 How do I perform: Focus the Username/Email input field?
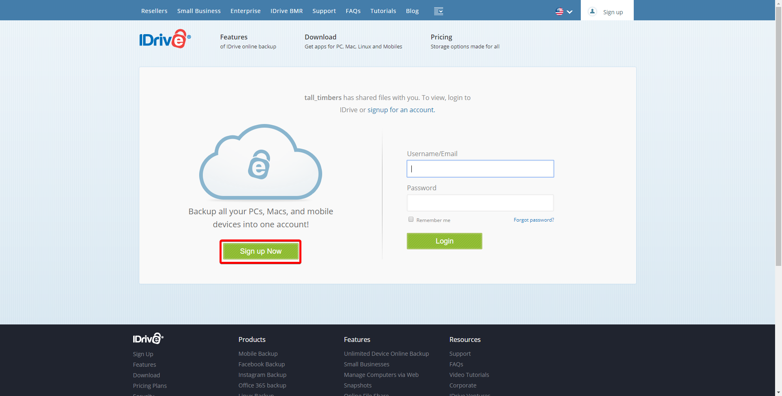[480, 169]
